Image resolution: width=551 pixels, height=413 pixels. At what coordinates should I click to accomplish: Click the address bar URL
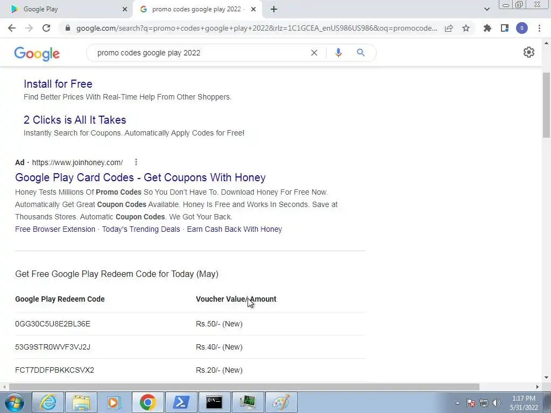(257, 28)
